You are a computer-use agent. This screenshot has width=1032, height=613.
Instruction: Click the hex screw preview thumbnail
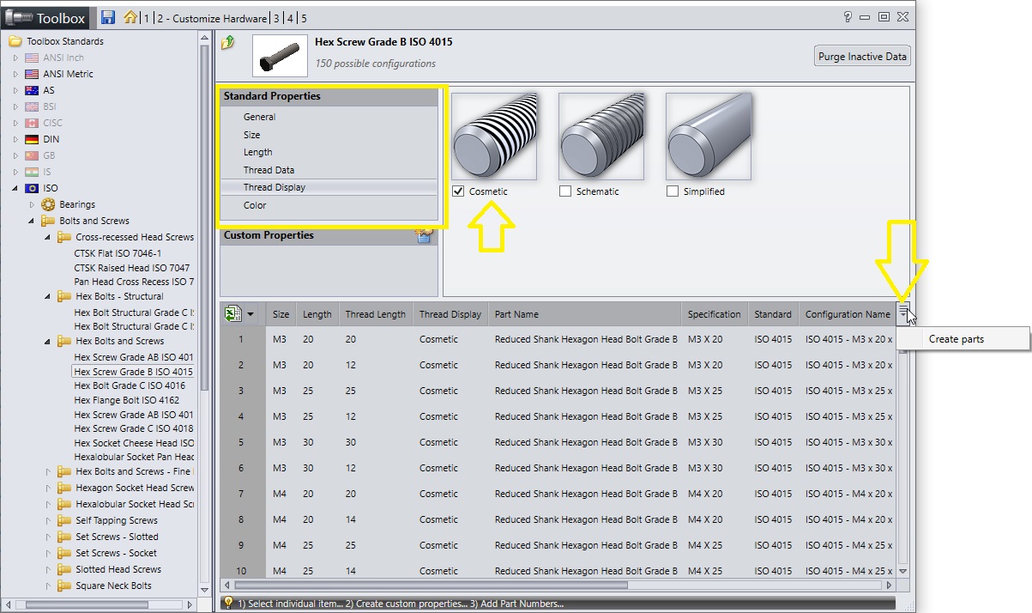click(x=281, y=53)
